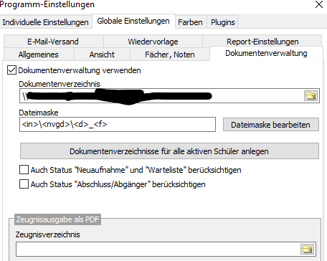Open the Plugins tab
The image size is (327, 261).
pos(223,22)
